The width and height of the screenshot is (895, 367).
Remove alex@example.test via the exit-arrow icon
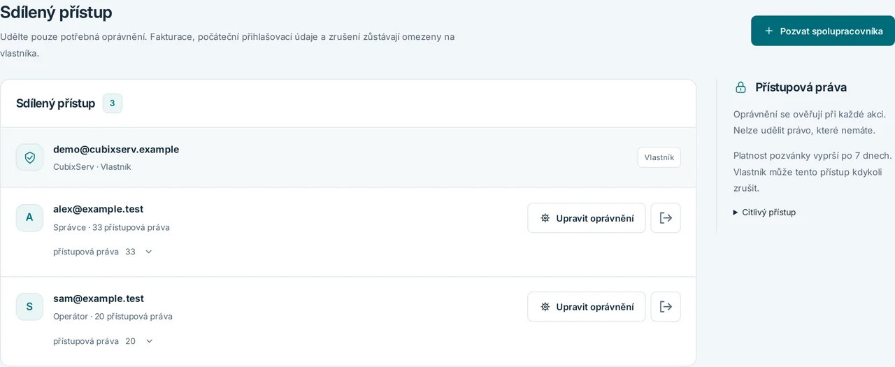[666, 218]
